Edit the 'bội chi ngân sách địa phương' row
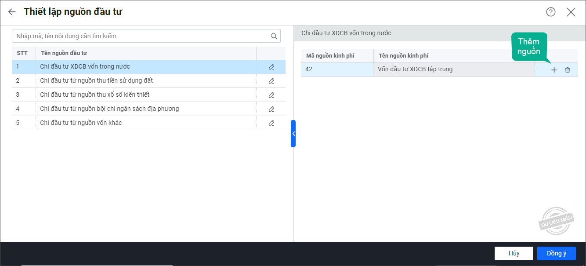 point(271,109)
